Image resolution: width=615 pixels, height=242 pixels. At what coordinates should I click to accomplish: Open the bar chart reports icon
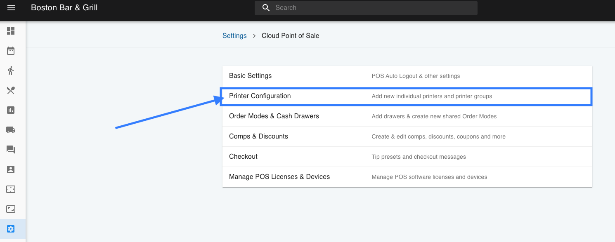pos(11,110)
